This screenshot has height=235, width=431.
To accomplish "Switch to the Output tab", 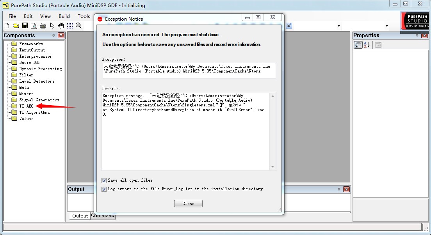I will [80, 216].
